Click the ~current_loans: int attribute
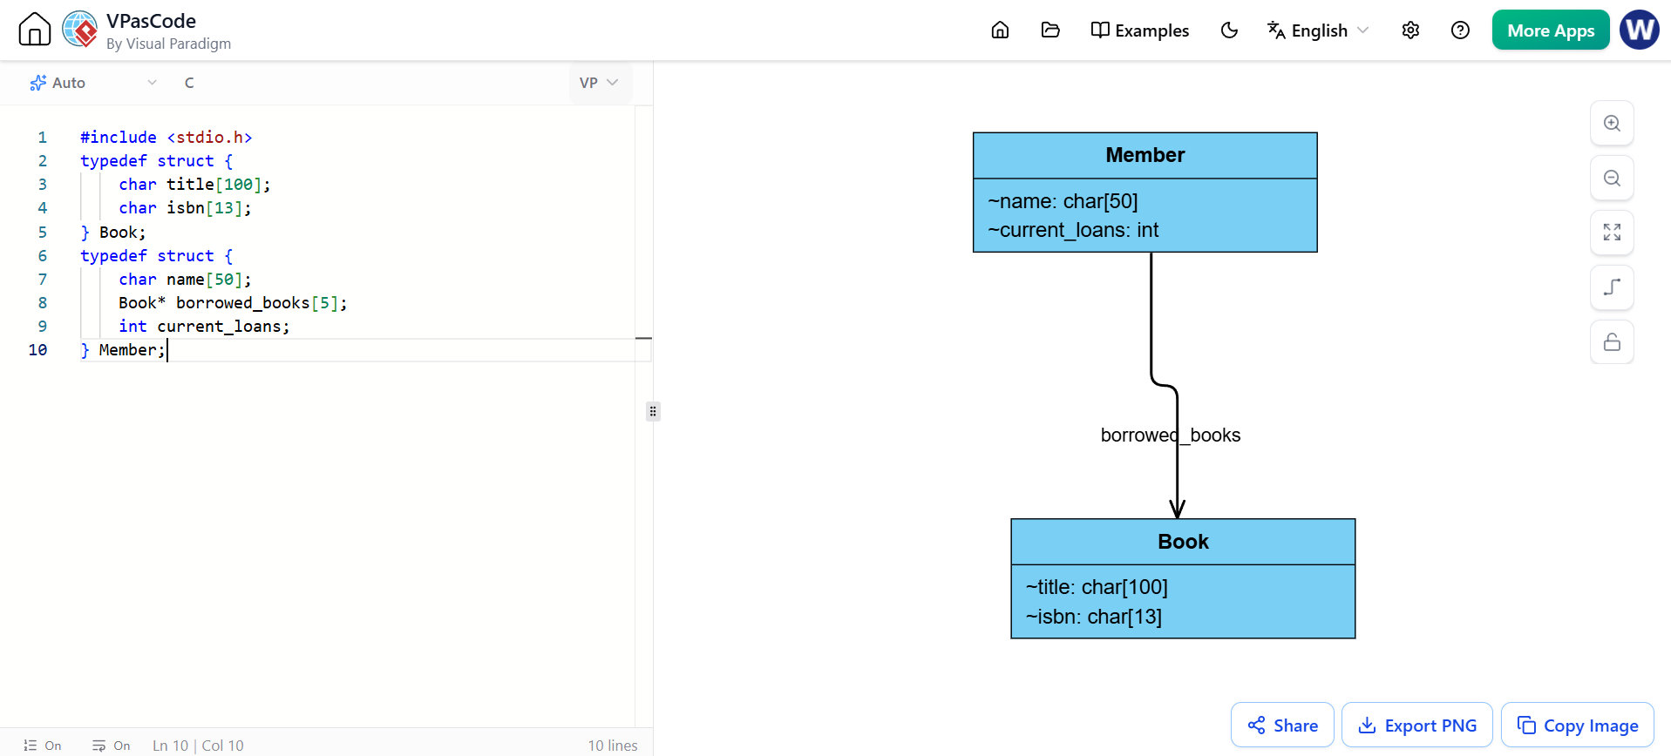This screenshot has width=1671, height=756. (1073, 230)
